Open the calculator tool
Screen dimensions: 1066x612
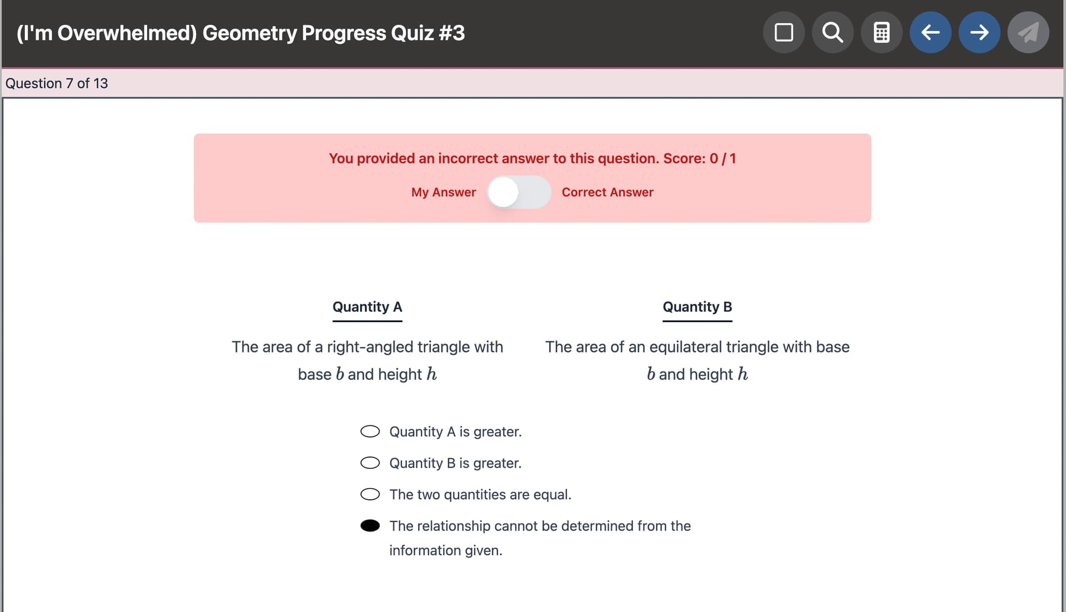point(881,33)
